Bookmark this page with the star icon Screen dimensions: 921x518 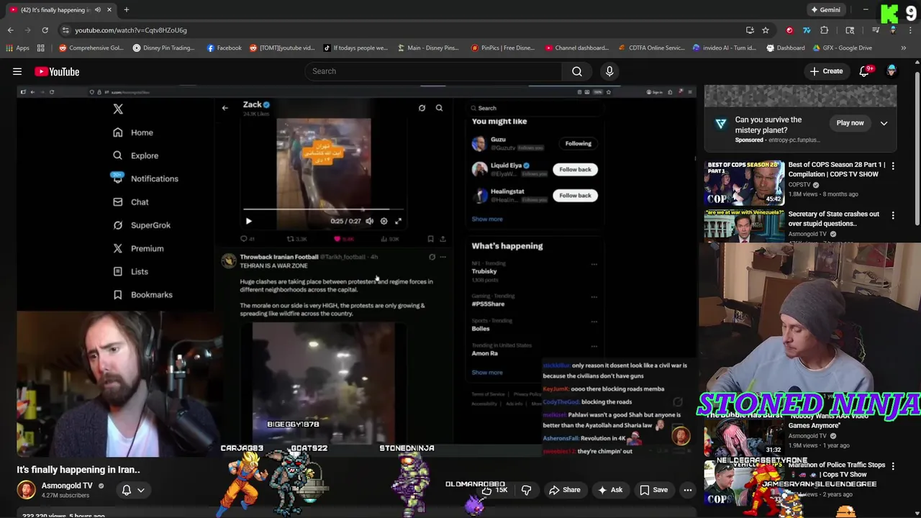766,30
